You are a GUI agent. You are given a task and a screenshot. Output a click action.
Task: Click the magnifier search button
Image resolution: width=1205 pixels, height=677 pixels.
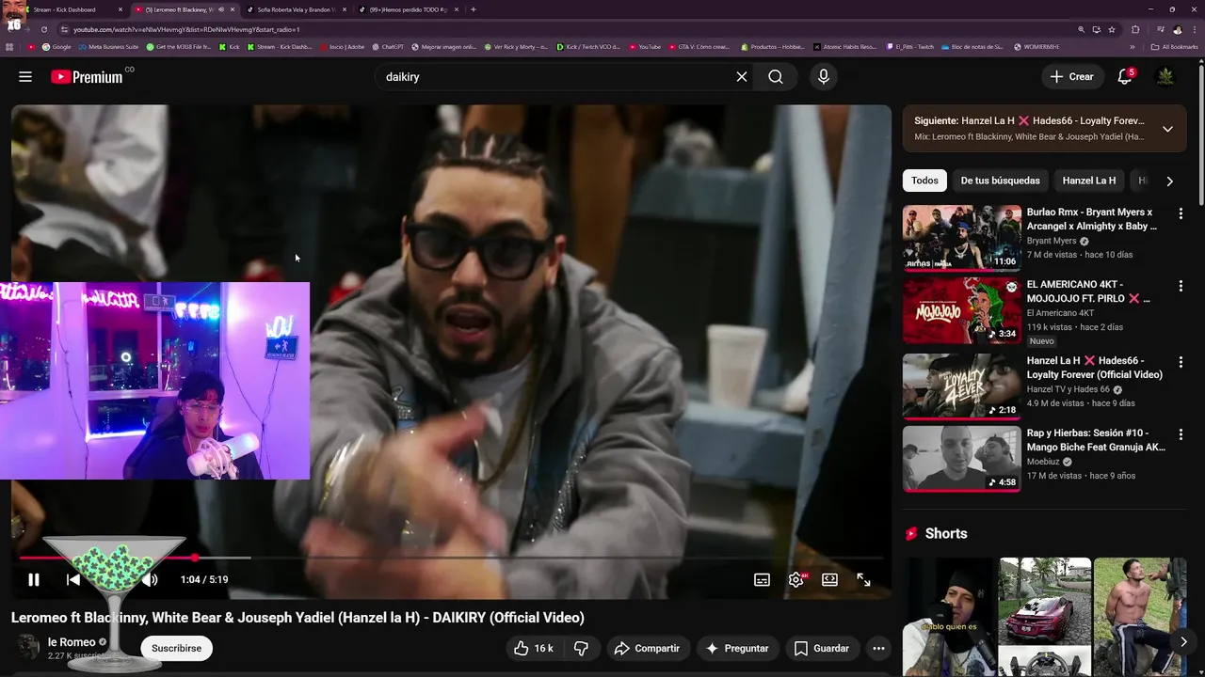click(x=776, y=77)
